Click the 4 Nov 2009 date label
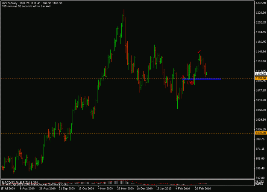Image resolution: width=267 pixels, height=192 pixels. 105,189
